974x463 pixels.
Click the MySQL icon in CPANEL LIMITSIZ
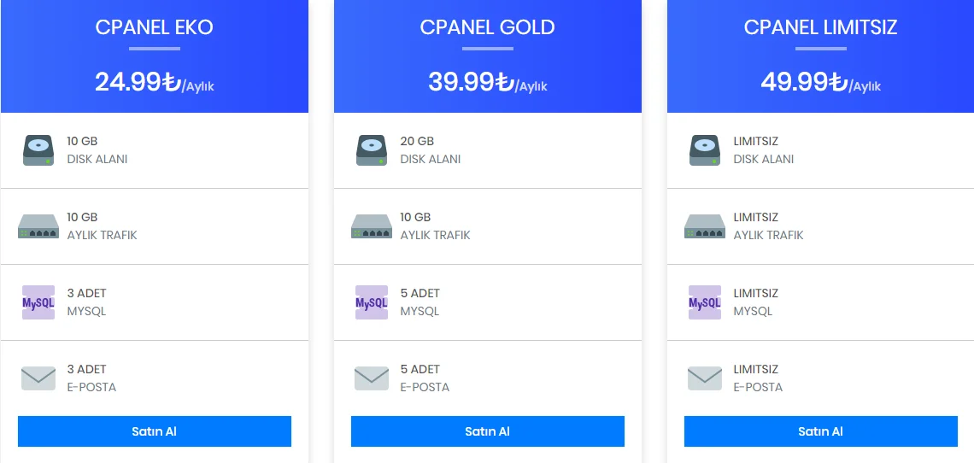705,302
